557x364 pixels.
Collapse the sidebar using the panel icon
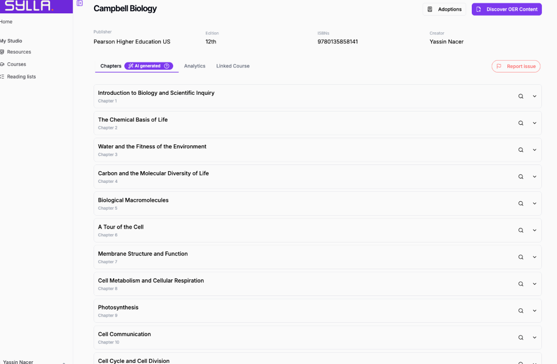coord(79,4)
